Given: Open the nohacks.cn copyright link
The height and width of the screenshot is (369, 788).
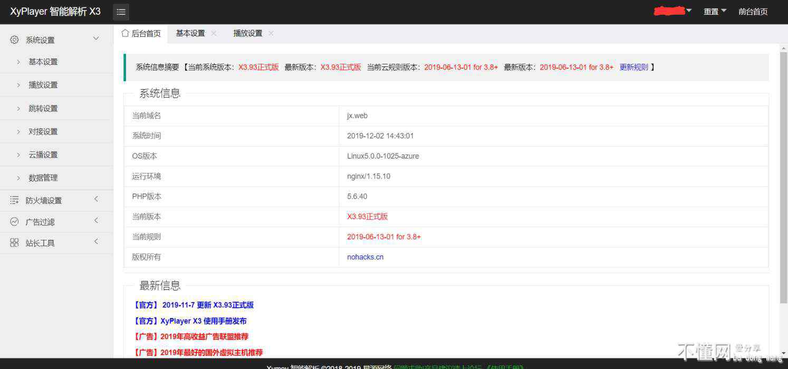Looking at the screenshot, I should coord(365,257).
